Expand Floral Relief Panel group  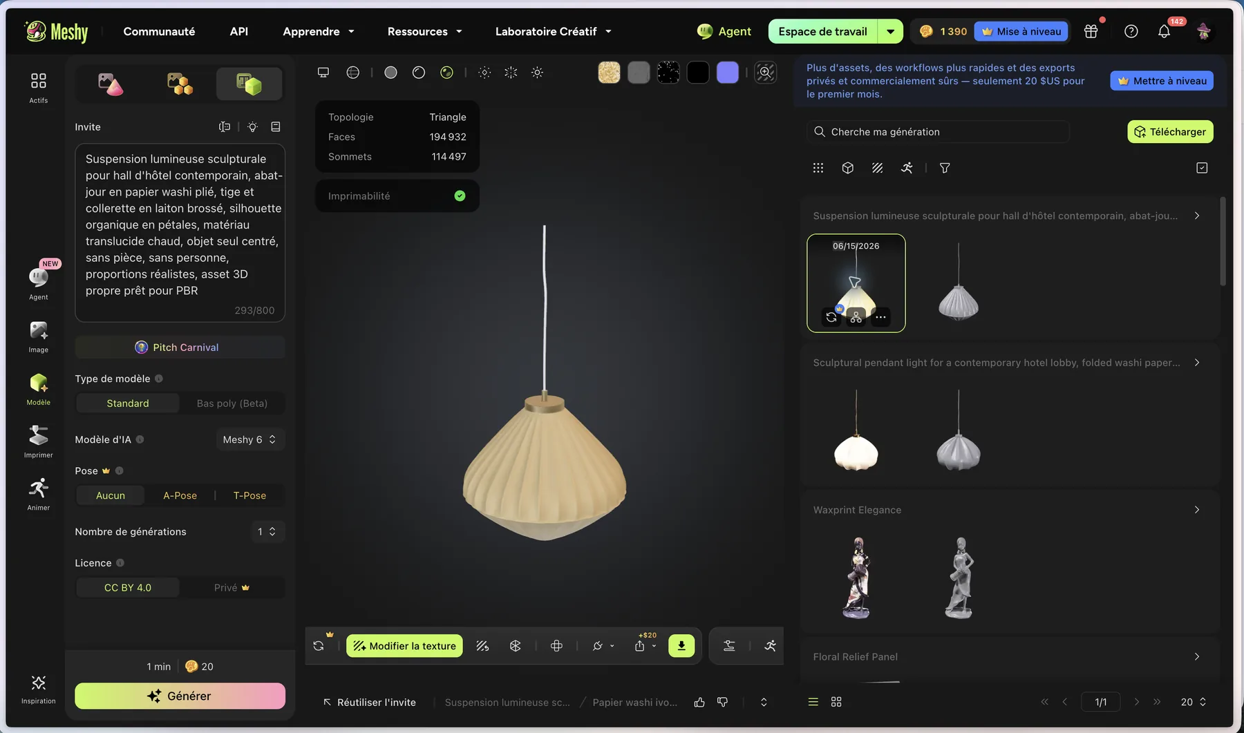pyautogui.click(x=1197, y=657)
